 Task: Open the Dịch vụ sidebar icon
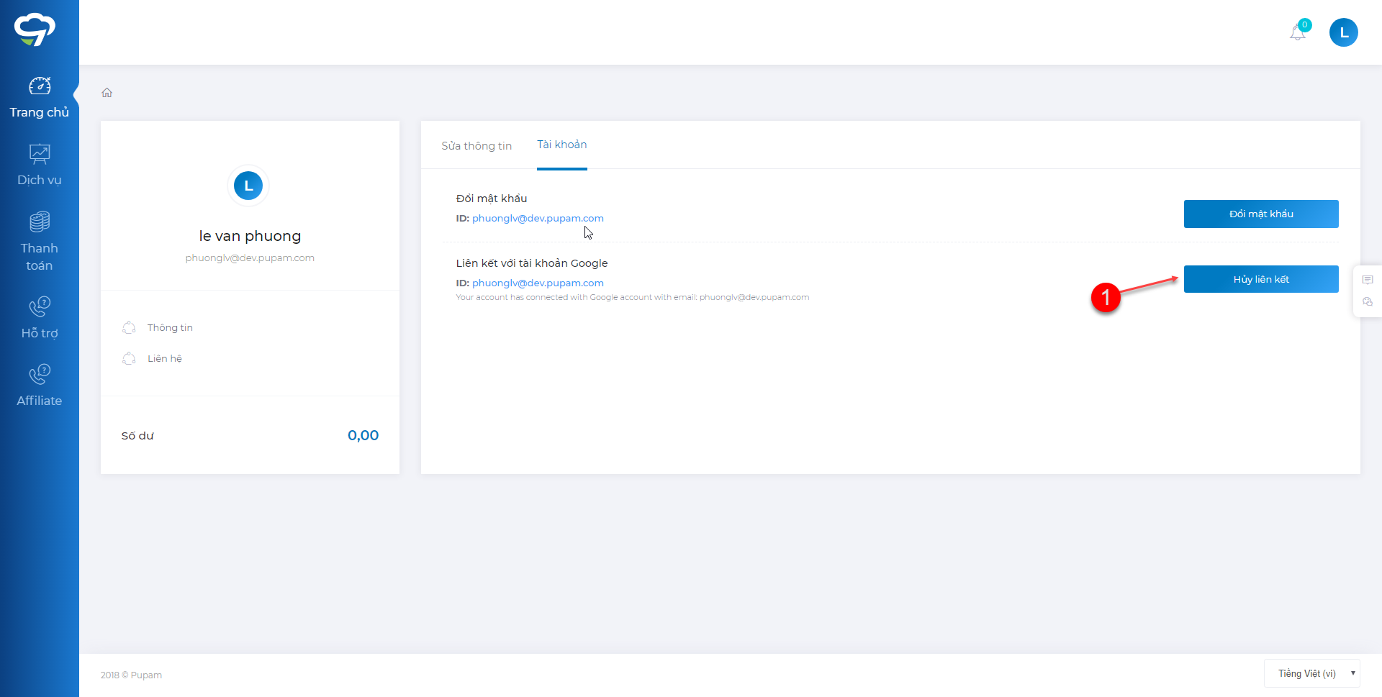tap(40, 154)
